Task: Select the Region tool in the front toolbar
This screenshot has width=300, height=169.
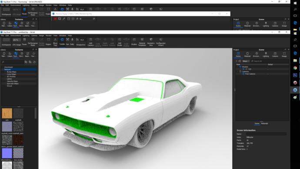Action: click(x=48, y=41)
